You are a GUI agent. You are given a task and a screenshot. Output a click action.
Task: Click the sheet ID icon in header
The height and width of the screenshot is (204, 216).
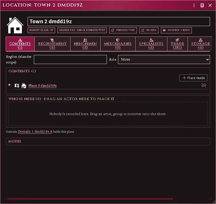coord(202,5)
